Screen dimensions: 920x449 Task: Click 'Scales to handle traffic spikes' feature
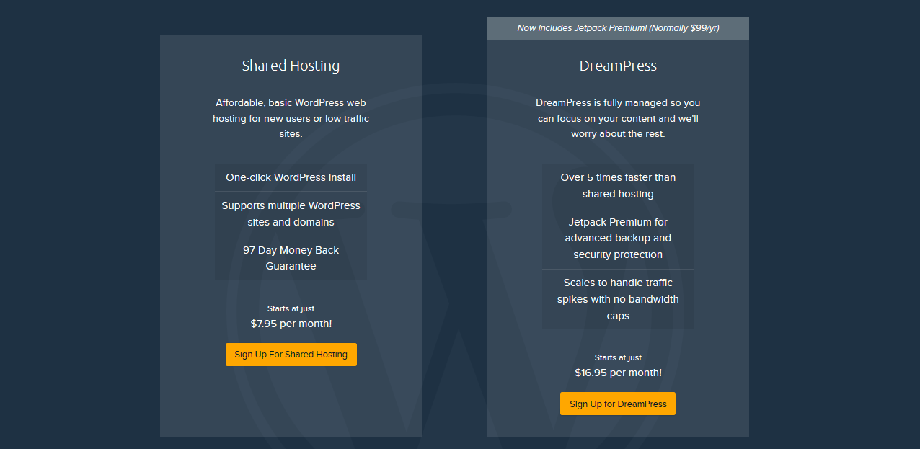618,299
